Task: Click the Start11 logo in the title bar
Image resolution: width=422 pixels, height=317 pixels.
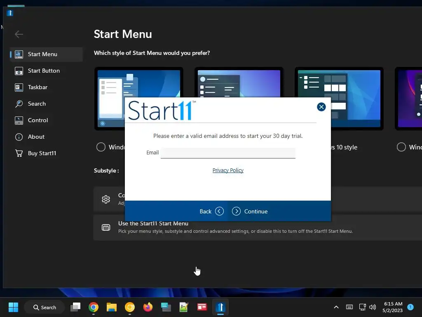Action: [10, 13]
